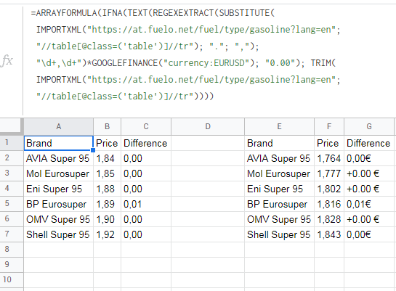Select Eni Super 95 in column A
Image resolution: width=396 pixels, height=291 pixels.
(59, 189)
